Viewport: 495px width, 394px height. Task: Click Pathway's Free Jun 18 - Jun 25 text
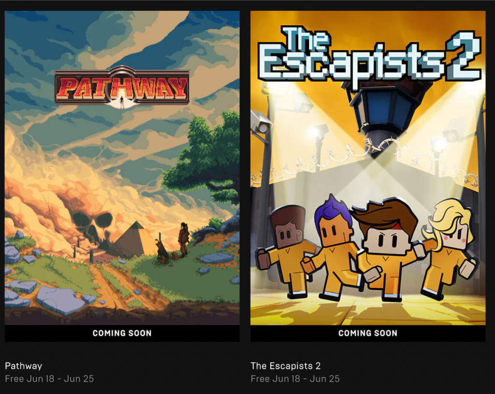click(x=50, y=379)
